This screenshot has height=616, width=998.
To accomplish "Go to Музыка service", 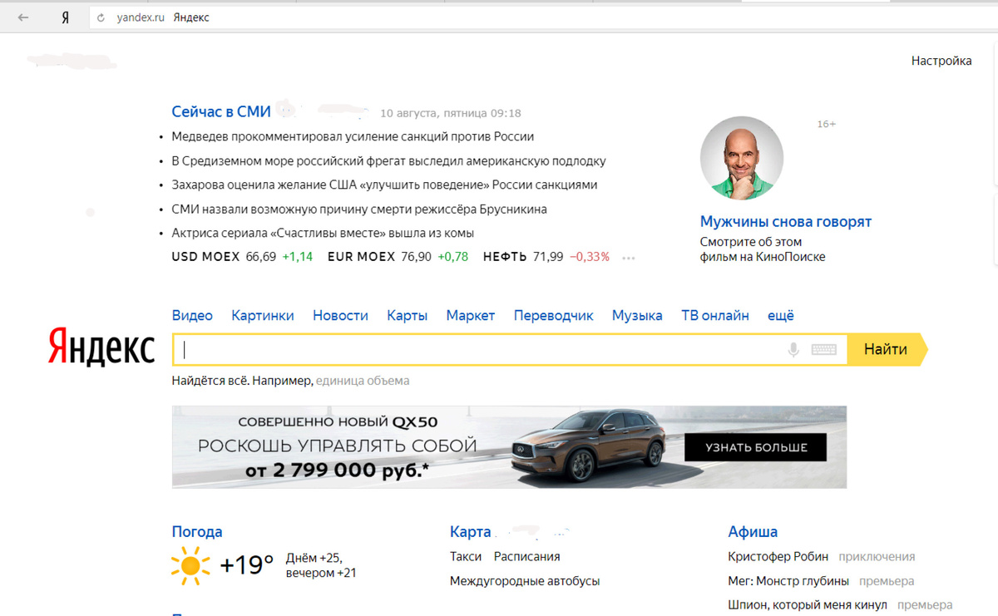I will click(x=637, y=315).
